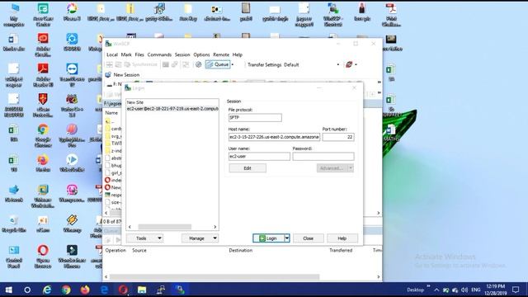Select New Site in the site list

click(135, 102)
